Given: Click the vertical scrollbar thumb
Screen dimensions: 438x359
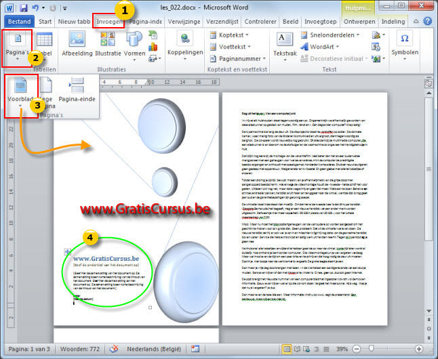Looking at the screenshot, I should click(x=429, y=169).
